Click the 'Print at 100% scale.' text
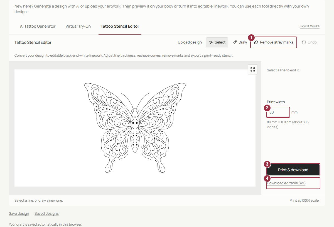 pyautogui.click(x=304, y=201)
